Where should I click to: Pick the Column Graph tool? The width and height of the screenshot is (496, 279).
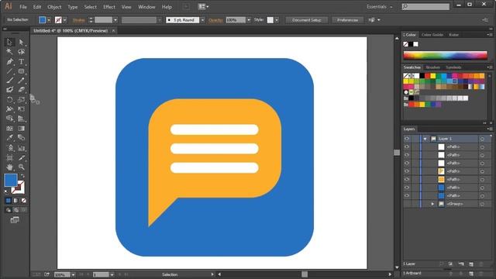(x=21, y=148)
